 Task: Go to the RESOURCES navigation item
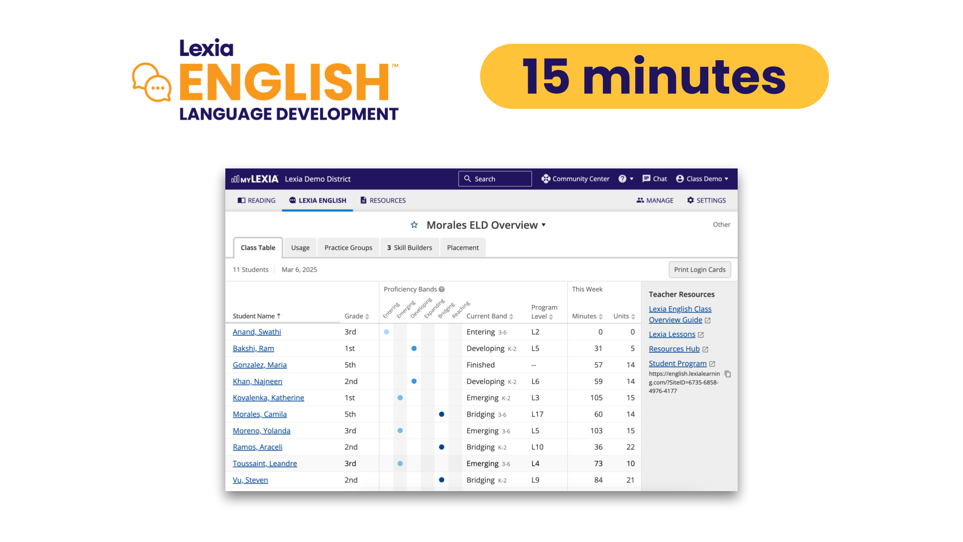pyautogui.click(x=383, y=200)
